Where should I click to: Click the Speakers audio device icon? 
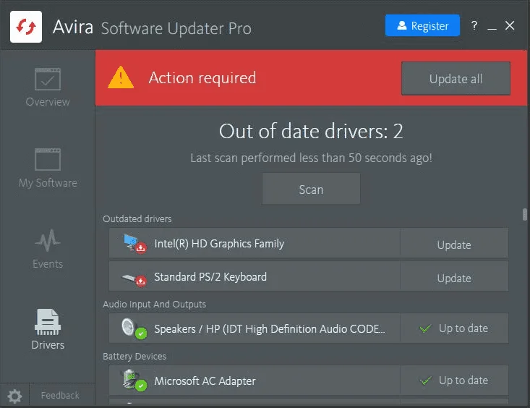pos(134,328)
